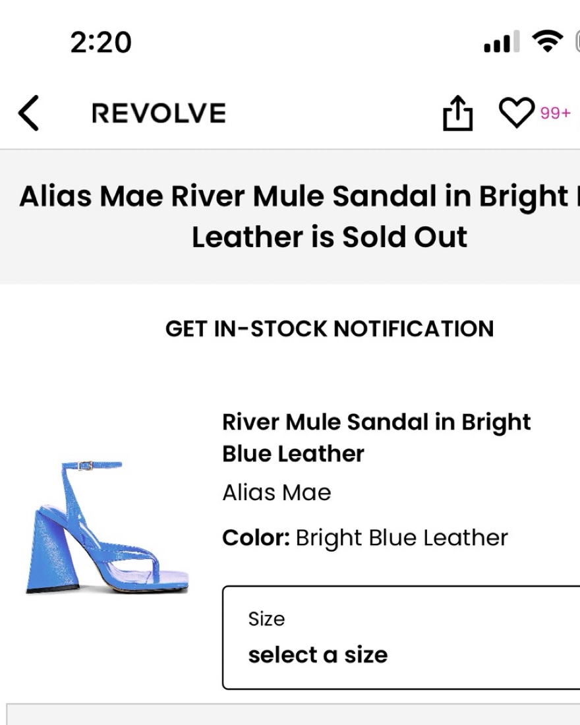Tap the battery icon at screen edge
The image size is (580, 725).
pyautogui.click(x=576, y=42)
